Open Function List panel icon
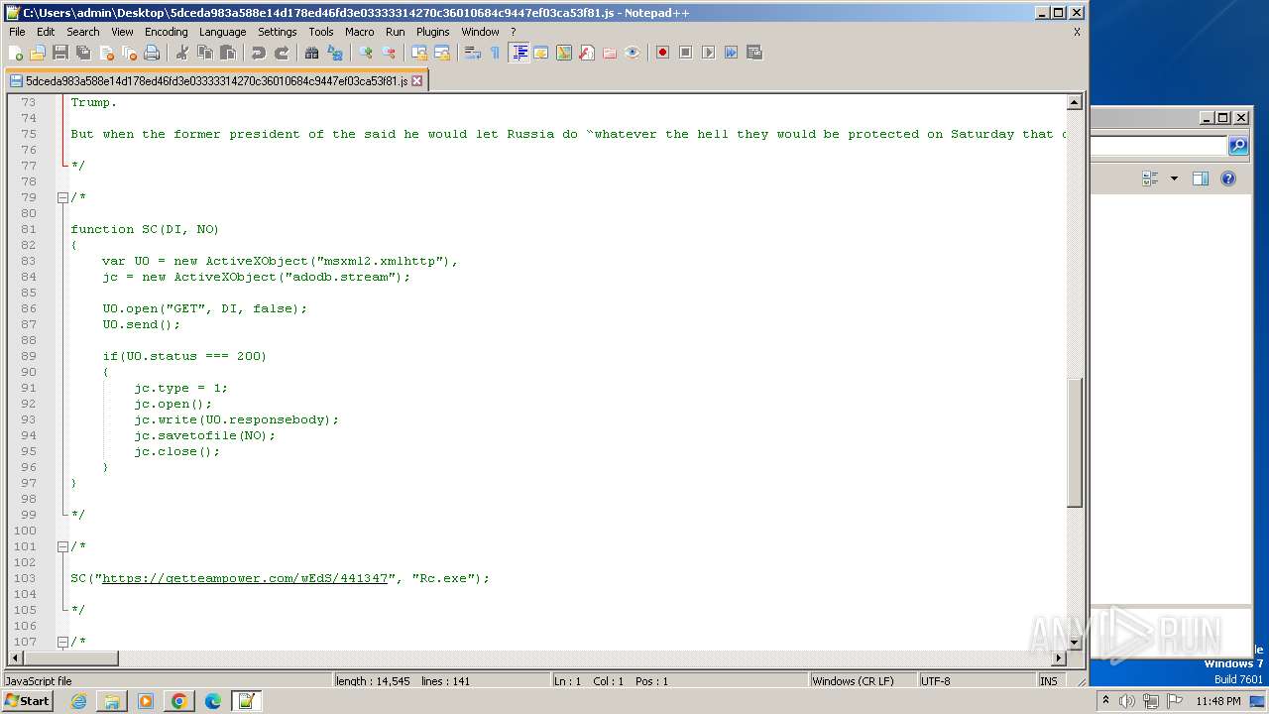Image resolution: width=1269 pixels, height=714 pixels. pos(587,53)
